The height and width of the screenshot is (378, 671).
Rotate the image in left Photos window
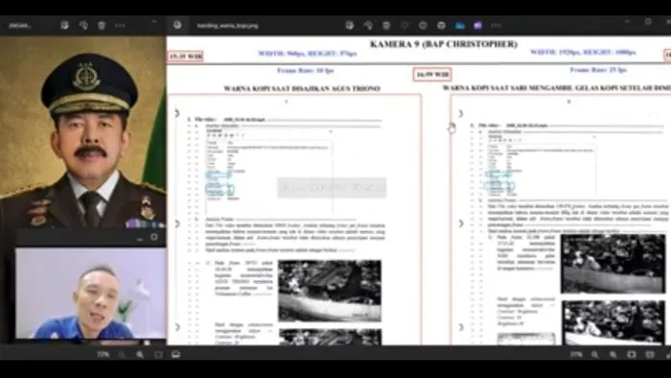coord(83,25)
